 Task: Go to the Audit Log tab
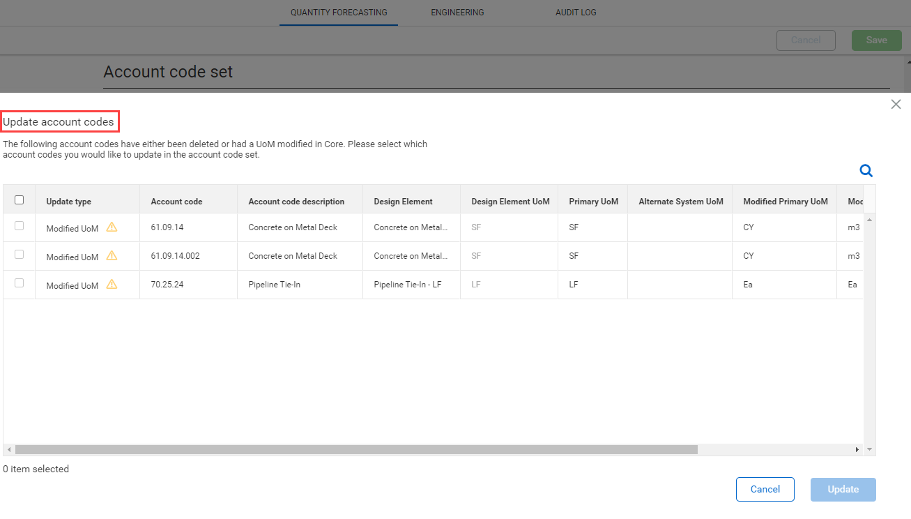tap(576, 13)
